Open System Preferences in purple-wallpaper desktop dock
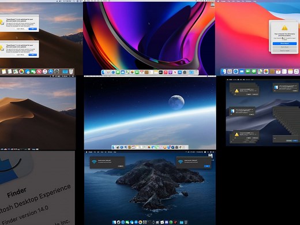This screenshot has height=225, width=300. coord(185,72)
